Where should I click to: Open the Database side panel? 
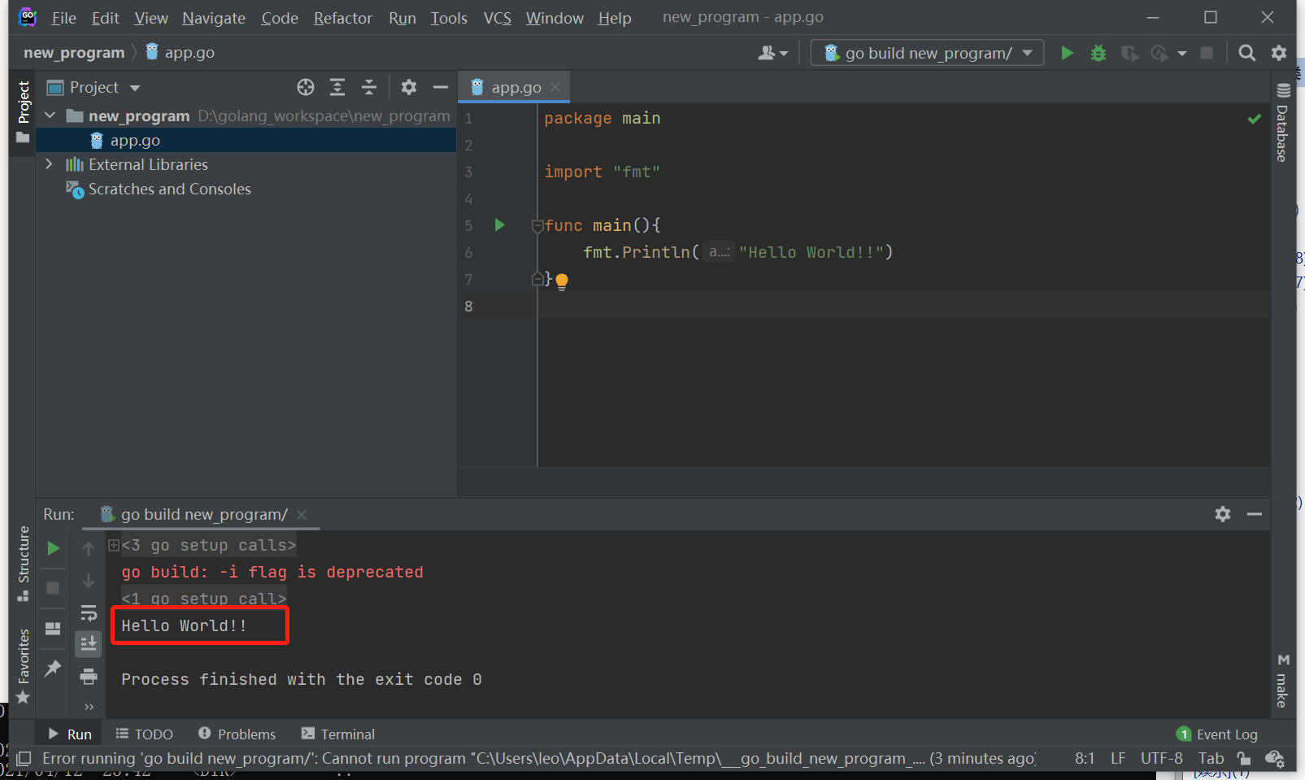(1282, 122)
